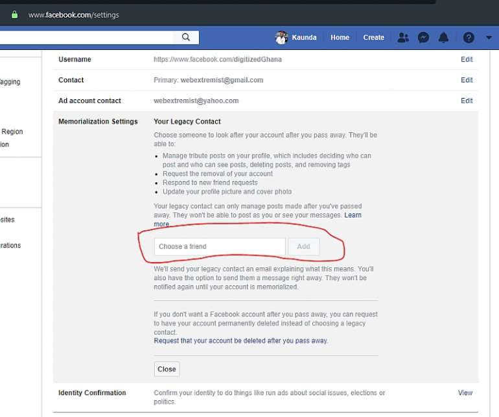Image resolution: width=499 pixels, height=417 pixels.
Task: Click the search magnifier icon
Action: click(x=186, y=37)
